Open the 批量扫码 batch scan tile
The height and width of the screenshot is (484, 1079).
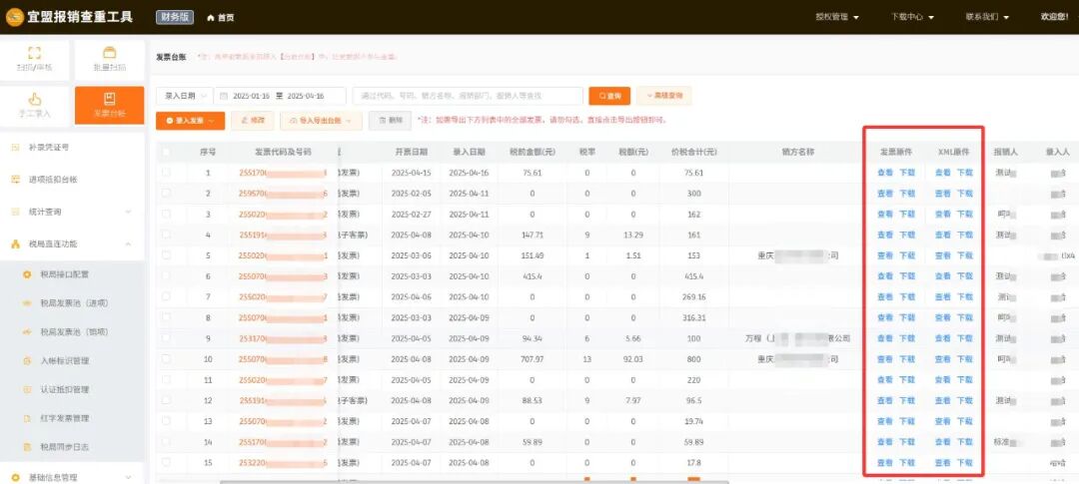[x=110, y=61]
